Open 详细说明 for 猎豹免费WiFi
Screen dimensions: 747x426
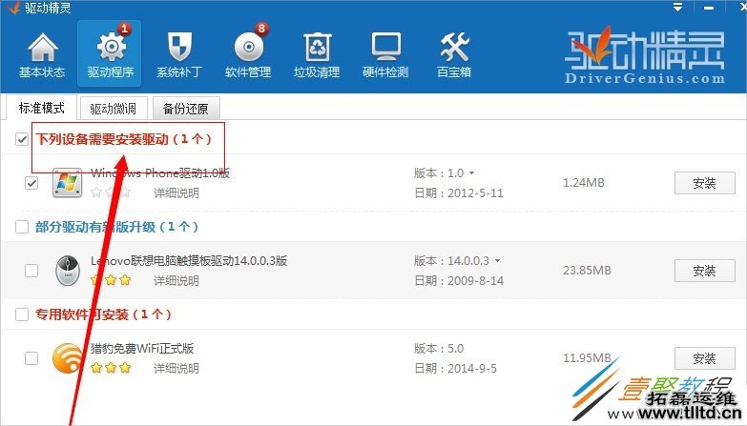point(176,369)
